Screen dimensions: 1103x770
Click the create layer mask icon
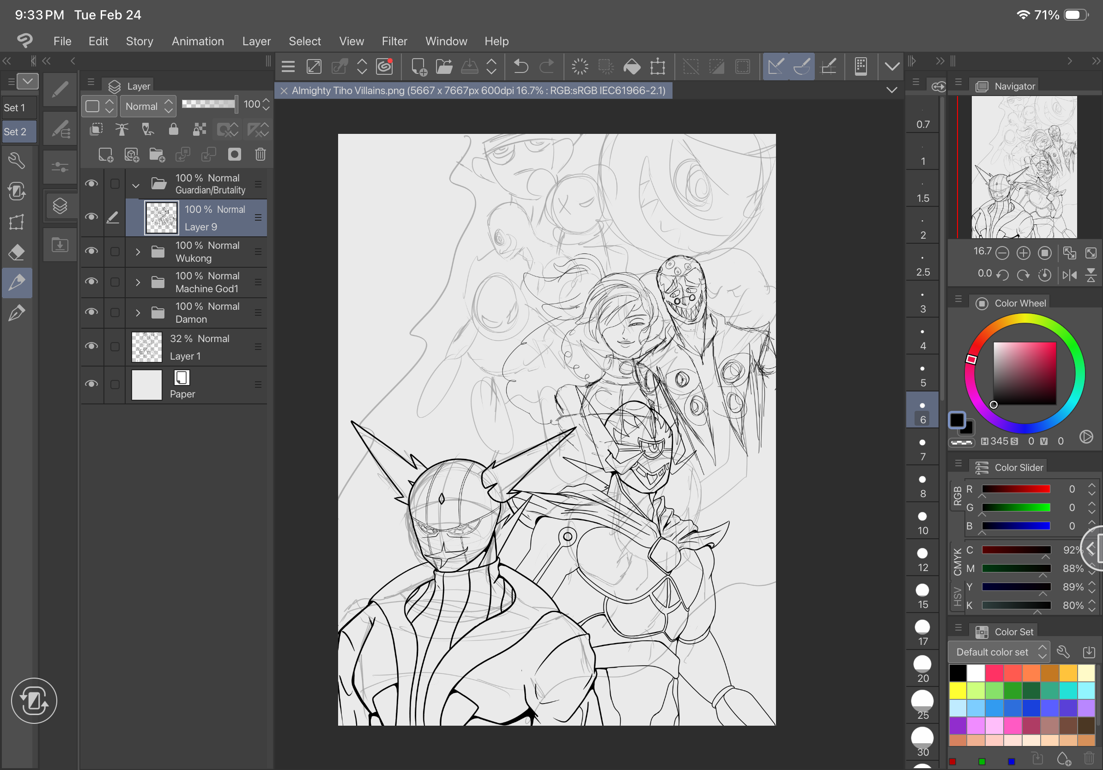tap(235, 155)
